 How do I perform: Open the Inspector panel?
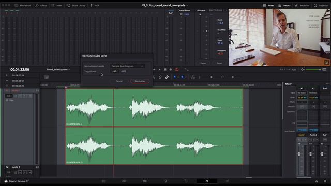(321, 5)
